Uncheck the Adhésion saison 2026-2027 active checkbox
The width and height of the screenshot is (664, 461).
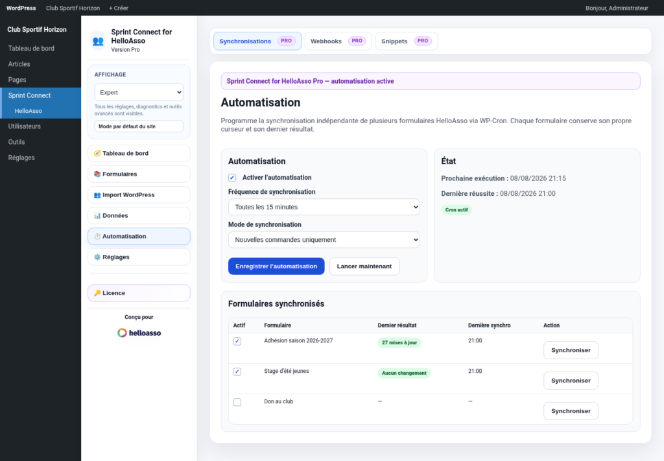tap(237, 341)
